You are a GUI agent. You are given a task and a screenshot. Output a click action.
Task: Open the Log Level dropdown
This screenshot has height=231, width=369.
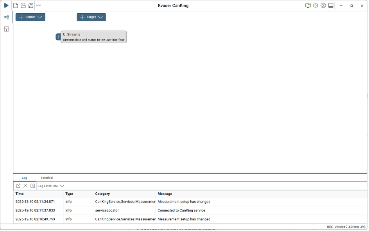pos(51,186)
